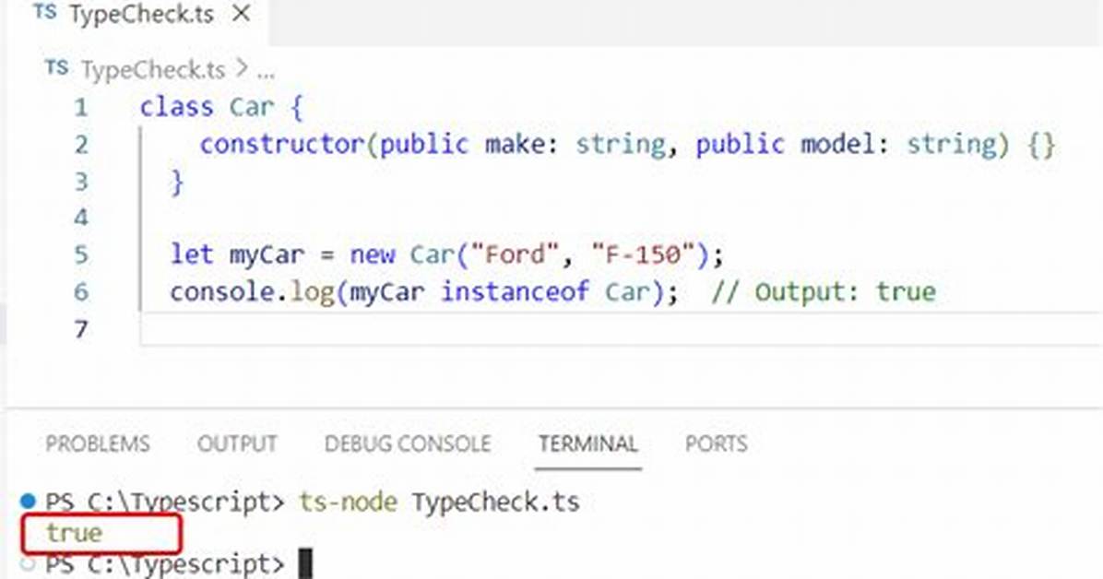Click the 'let' keyword on line 5
Image resolution: width=1103 pixels, height=579 pixels.
pyautogui.click(x=191, y=254)
